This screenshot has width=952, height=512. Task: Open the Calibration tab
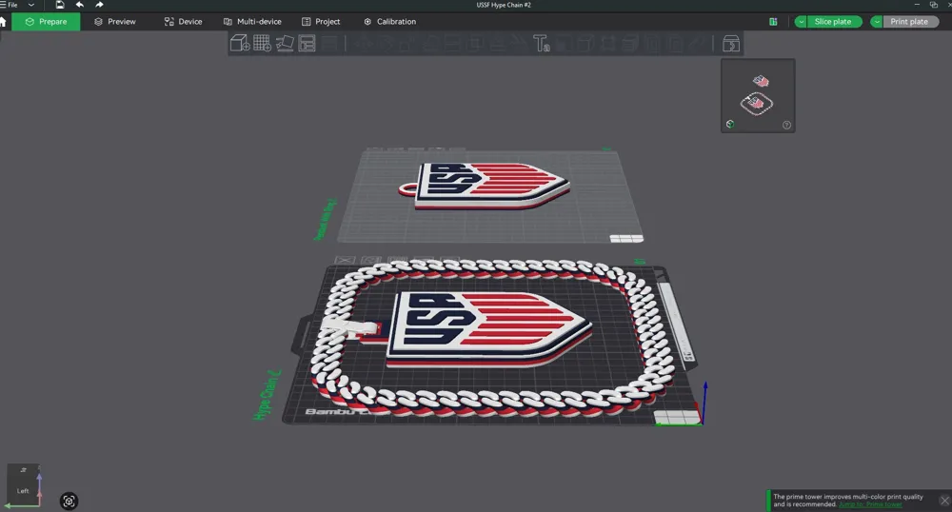[x=389, y=21]
